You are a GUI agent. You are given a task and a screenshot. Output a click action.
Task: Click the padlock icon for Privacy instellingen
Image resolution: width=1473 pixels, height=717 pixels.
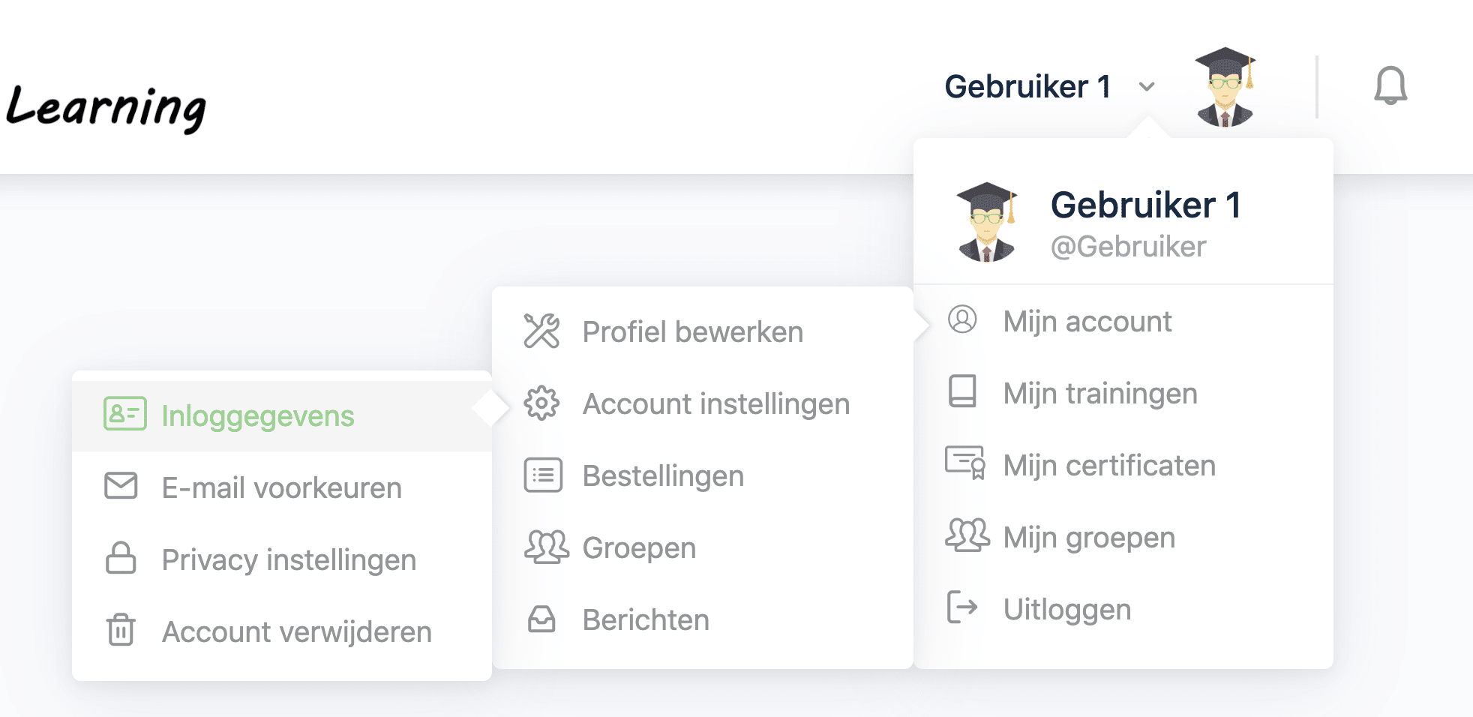tap(121, 558)
